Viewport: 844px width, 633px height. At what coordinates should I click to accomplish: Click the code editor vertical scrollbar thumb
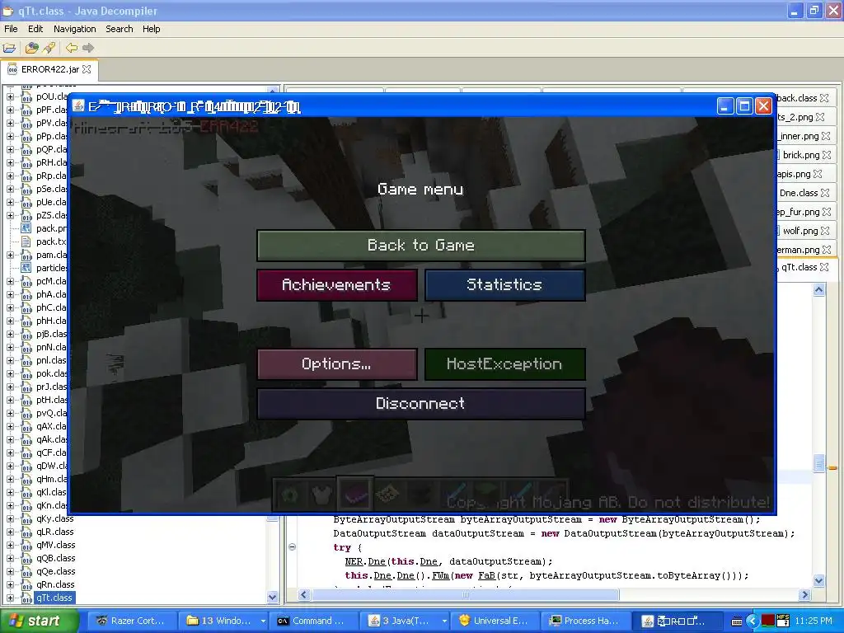[x=819, y=463]
